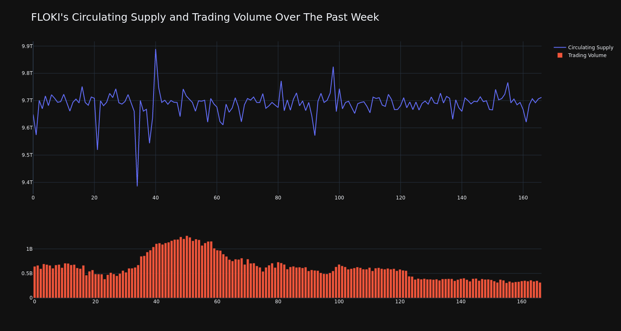This screenshot has width=621, height=331.
Task: Click the 160 tick on the supply chart x-axis
Action: 523,198
